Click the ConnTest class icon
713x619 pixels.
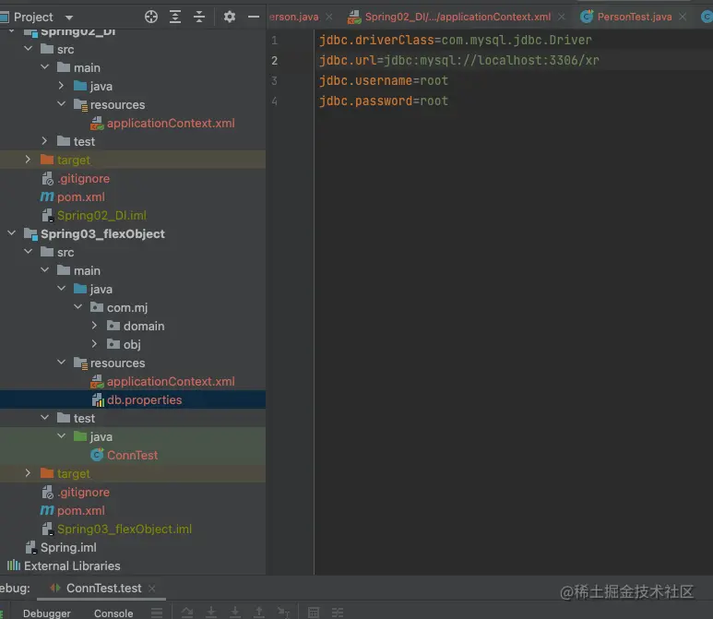click(97, 455)
